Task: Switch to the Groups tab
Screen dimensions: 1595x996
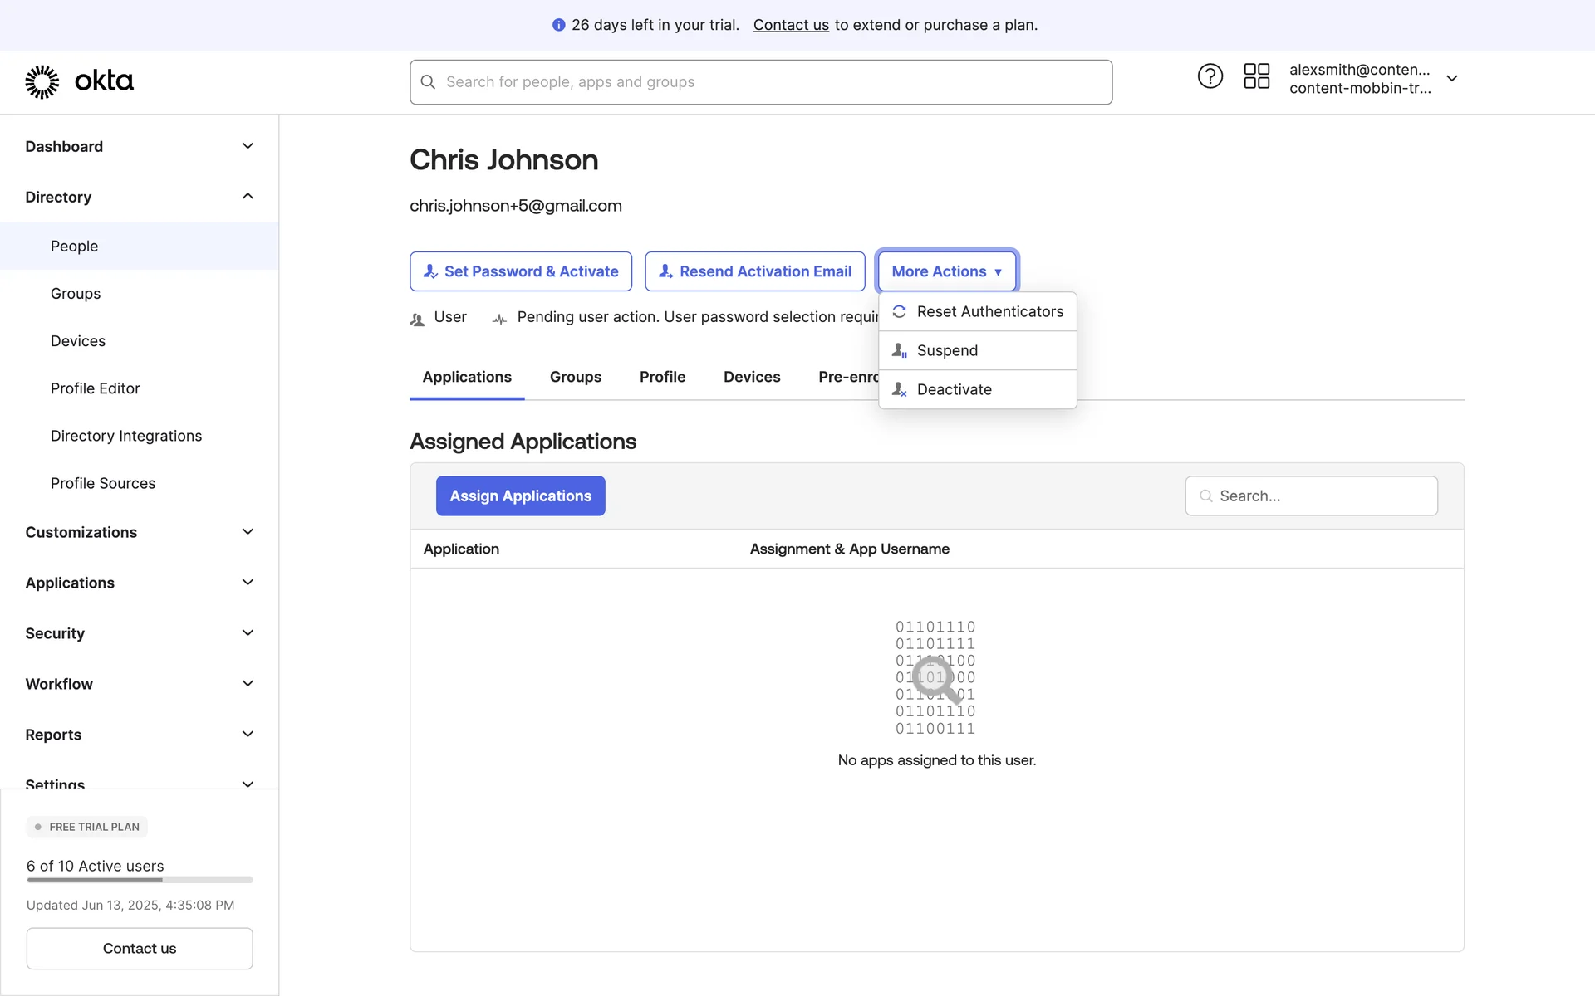Action: pyautogui.click(x=575, y=377)
